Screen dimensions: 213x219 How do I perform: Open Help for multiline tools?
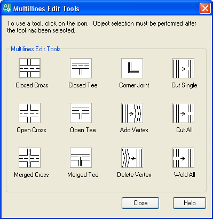pyautogui.click(x=190, y=203)
